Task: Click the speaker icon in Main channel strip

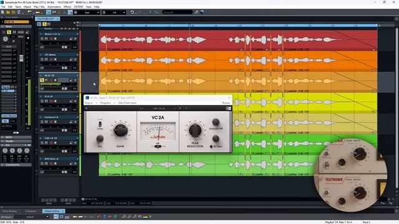Action: pos(27,38)
